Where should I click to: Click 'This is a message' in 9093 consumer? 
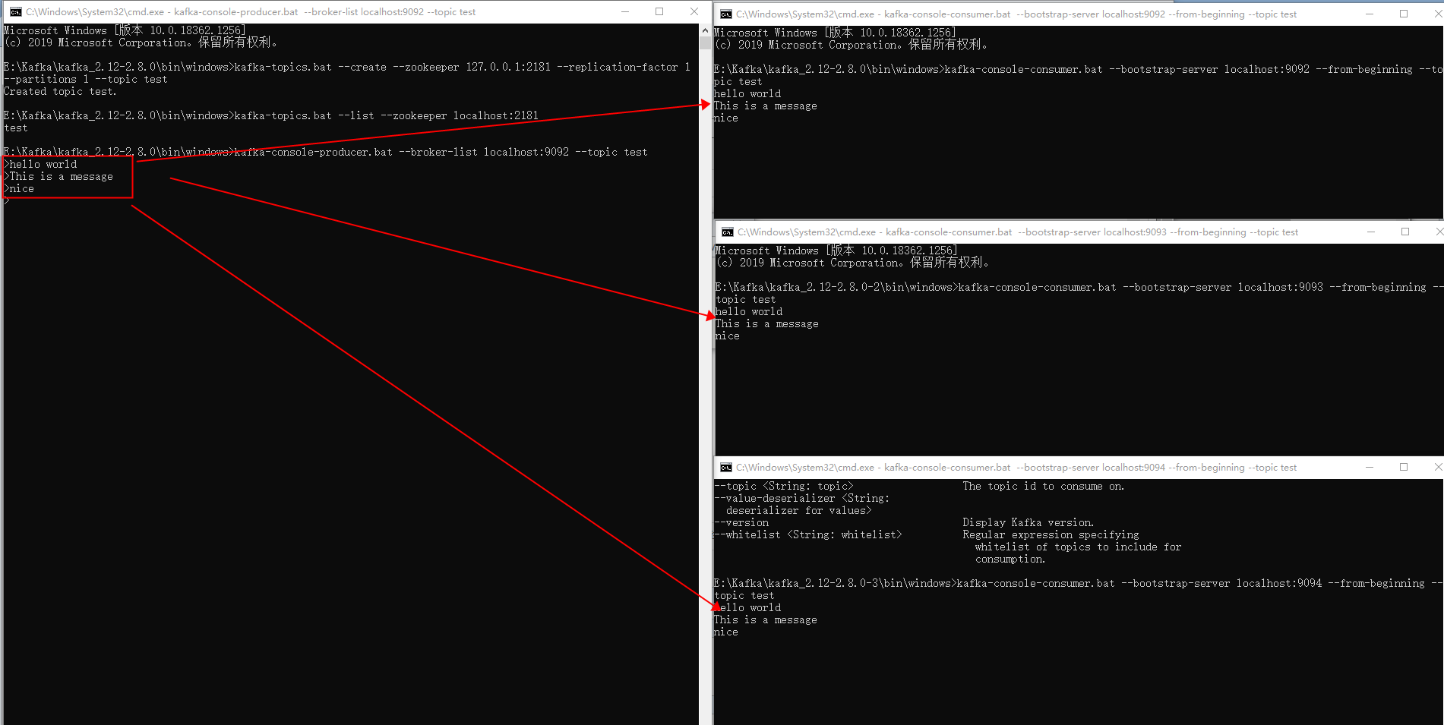767,323
